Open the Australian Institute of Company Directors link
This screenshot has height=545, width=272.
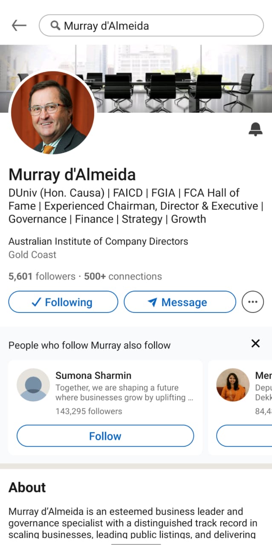click(x=98, y=241)
